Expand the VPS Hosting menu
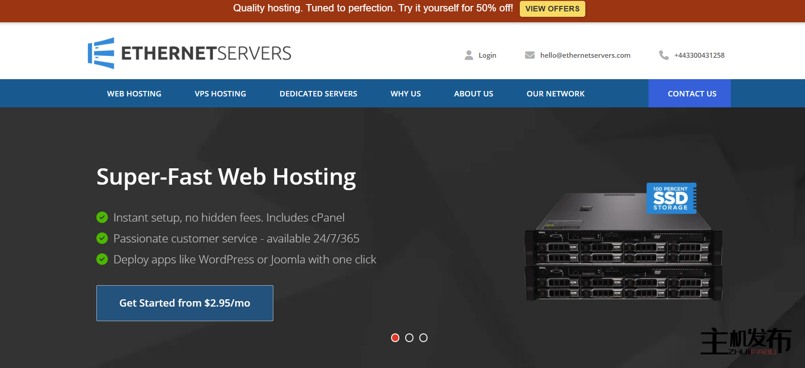 click(220, 94)
